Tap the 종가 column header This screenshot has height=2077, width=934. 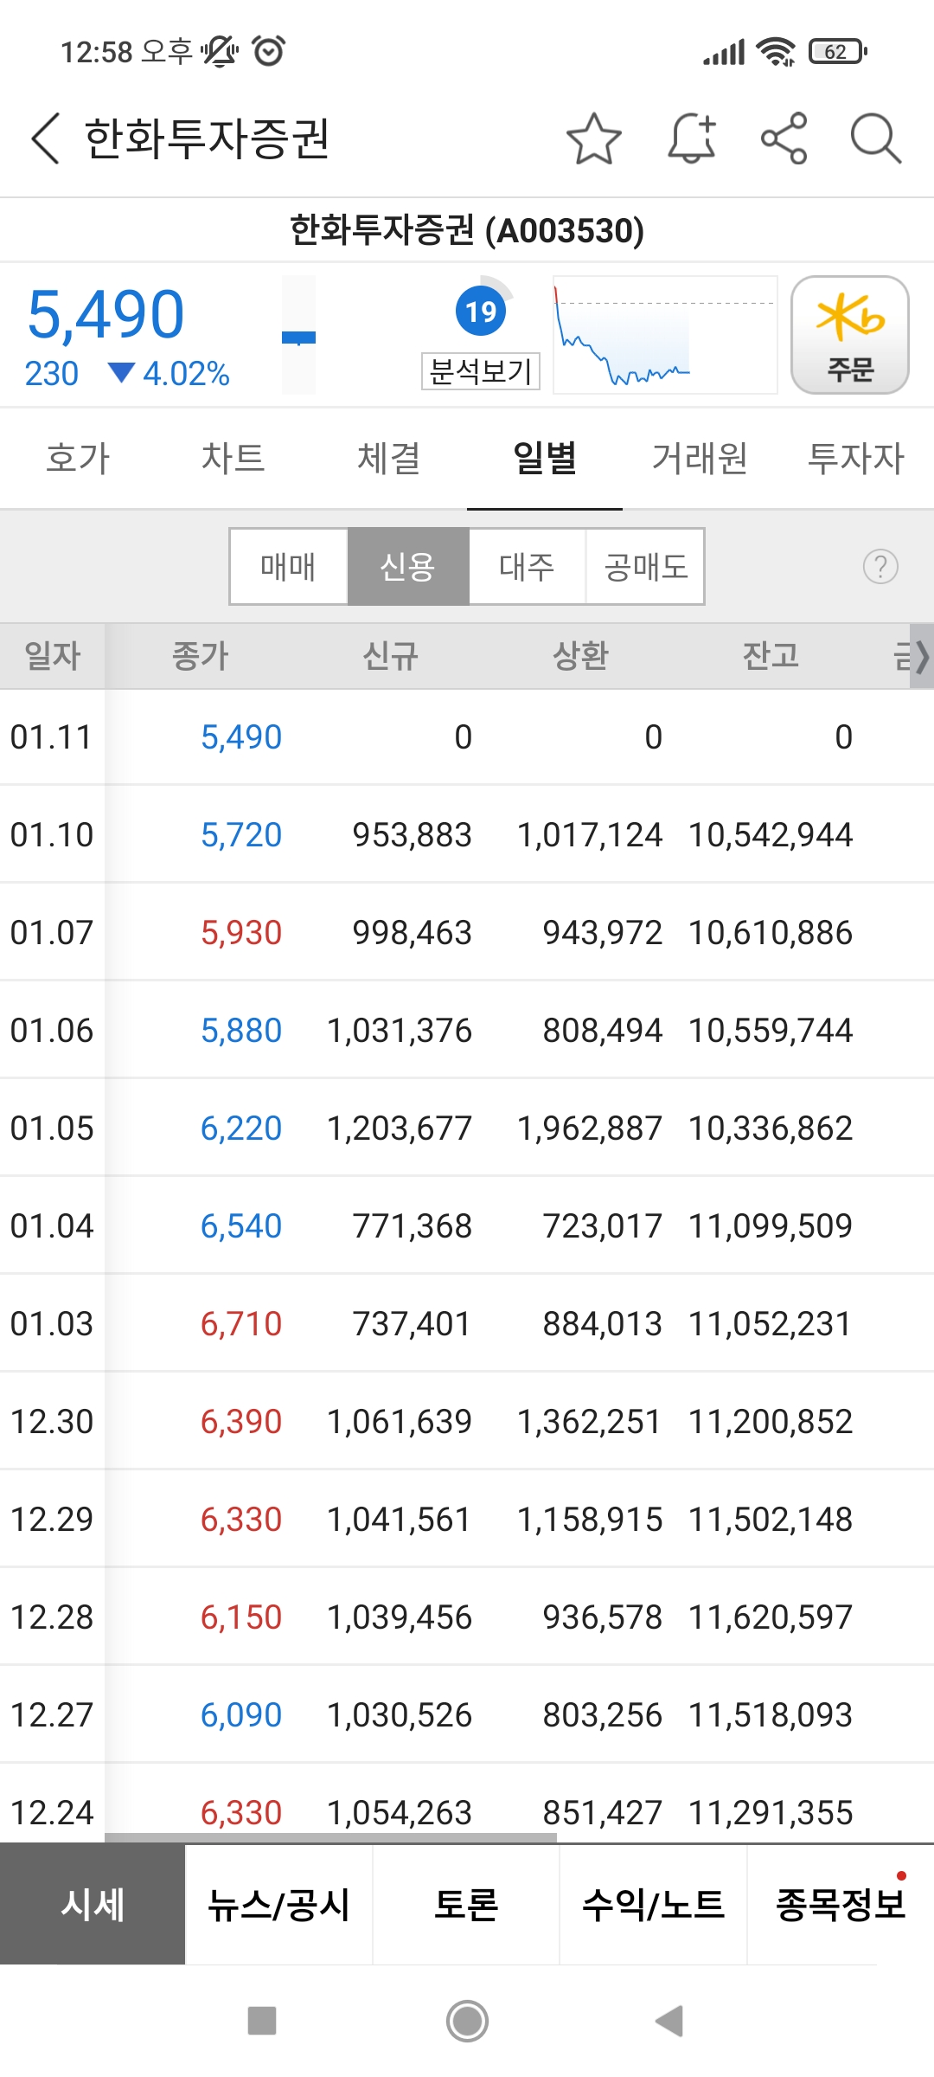(x=200, y=656)
